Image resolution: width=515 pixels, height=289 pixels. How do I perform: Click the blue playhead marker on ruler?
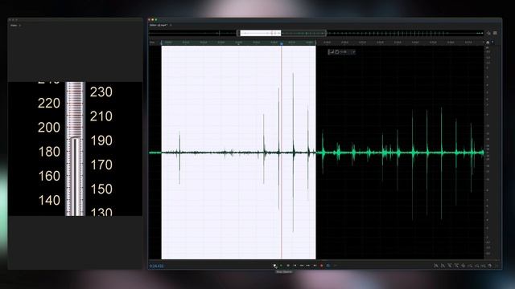(282, 43)
